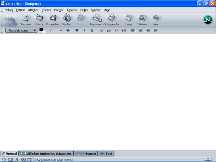216x162 pixels.
Task: Switch to the Test preview tab
Action: [x=106, y=153]
